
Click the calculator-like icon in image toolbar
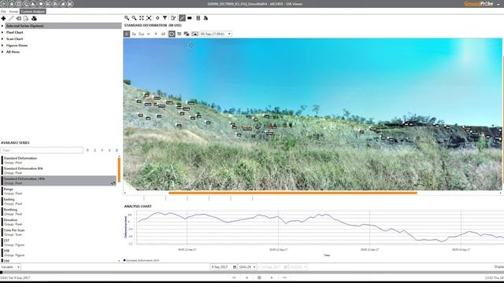[x=198, y=18]
